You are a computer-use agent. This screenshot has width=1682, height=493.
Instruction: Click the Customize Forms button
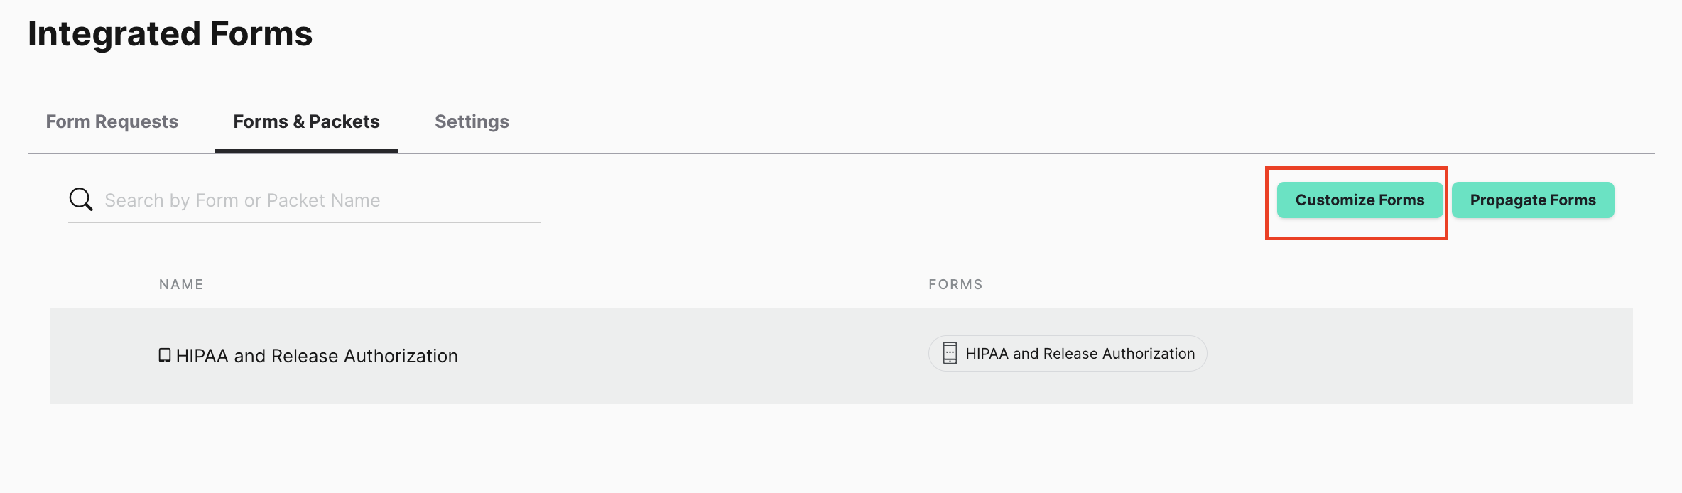click(1360, 200)
